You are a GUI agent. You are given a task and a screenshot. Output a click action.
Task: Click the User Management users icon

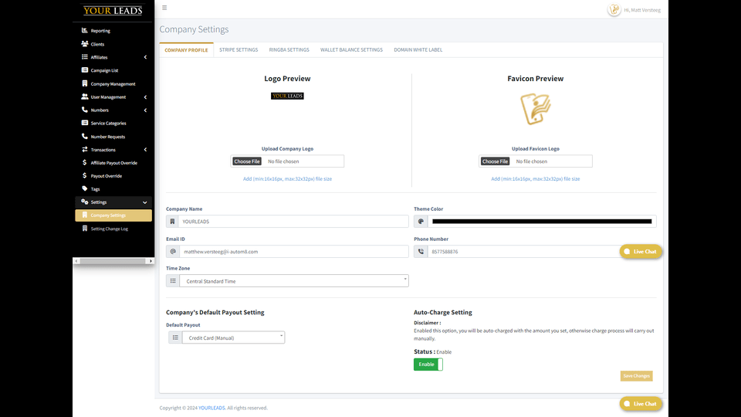click(x=85, y=97)
